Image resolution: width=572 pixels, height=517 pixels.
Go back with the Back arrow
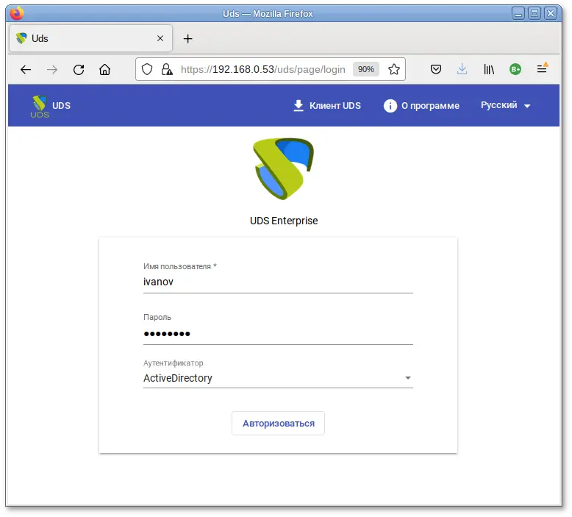coord(26,69)
